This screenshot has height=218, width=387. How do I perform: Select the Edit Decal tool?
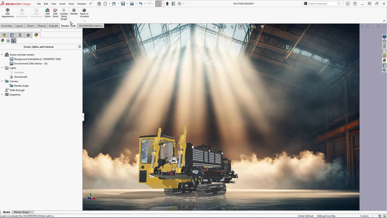55,13
